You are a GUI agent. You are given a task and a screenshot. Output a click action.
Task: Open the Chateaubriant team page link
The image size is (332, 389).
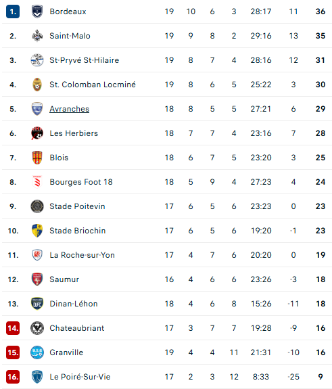pos(77,328)
